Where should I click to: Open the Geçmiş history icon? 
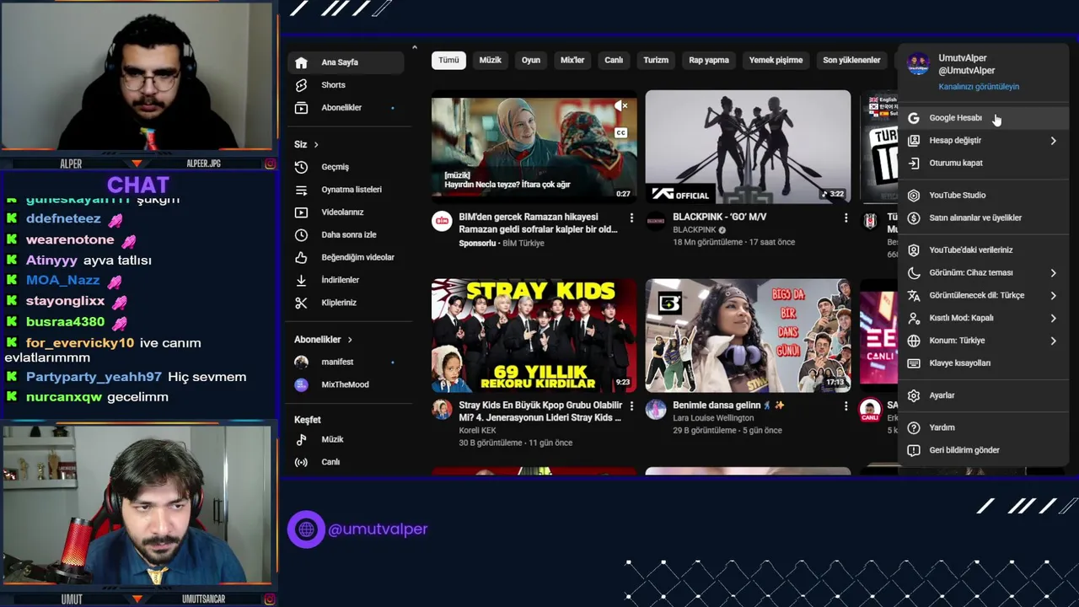point(302,167)
